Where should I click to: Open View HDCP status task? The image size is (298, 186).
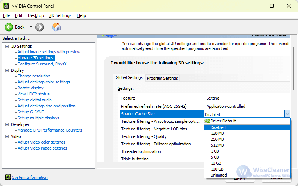[33, 94]
